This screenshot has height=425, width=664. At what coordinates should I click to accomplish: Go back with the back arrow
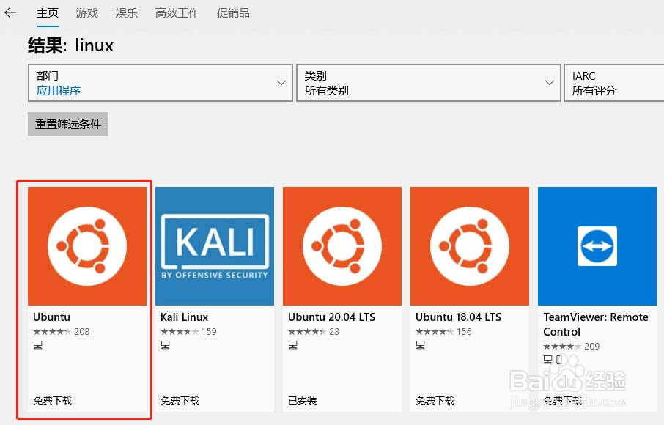point(10,12)
